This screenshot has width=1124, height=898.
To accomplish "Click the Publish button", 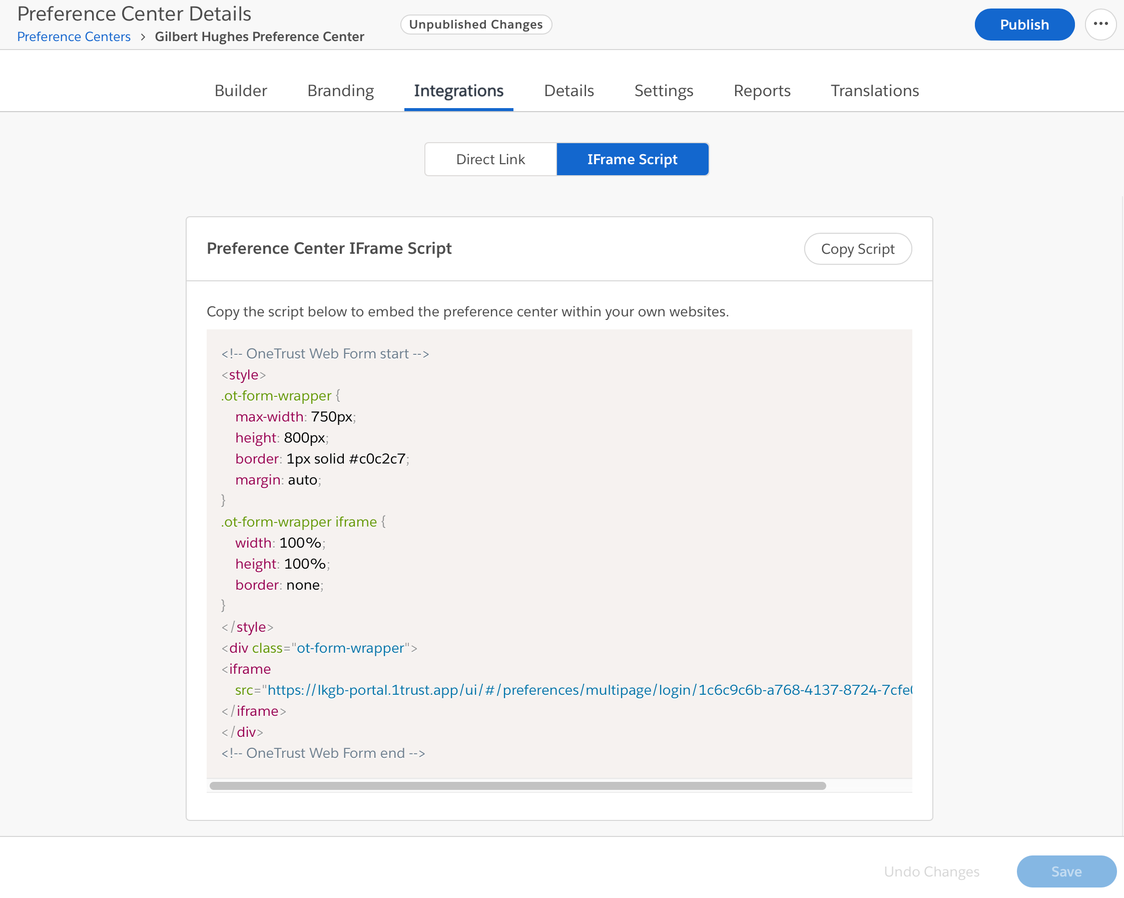I will pos(1024,24).
